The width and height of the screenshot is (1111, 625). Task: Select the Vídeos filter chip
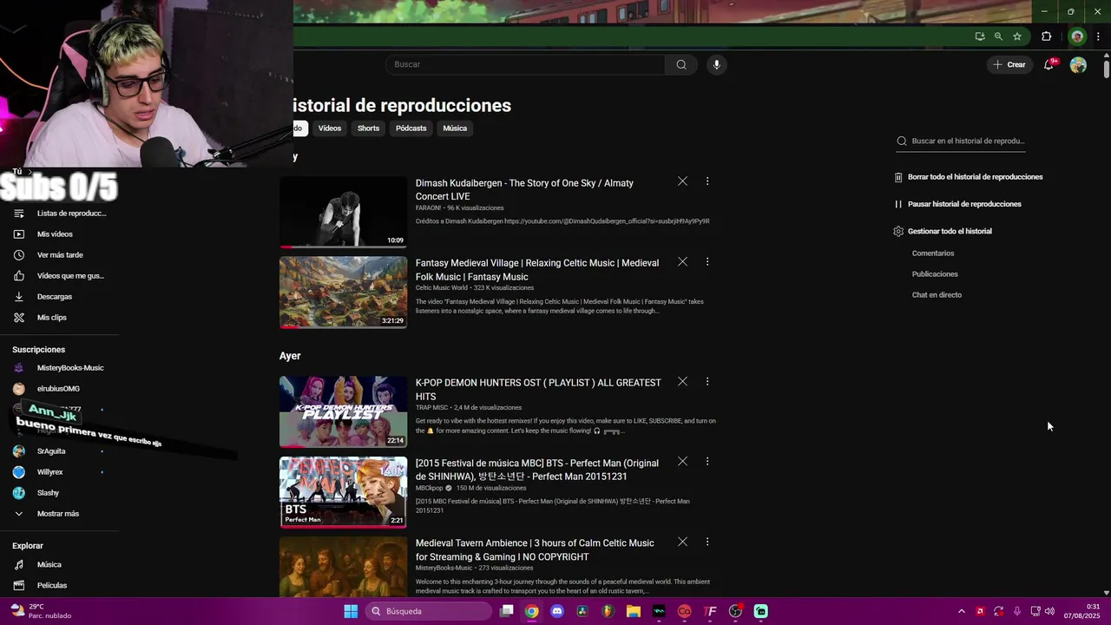tap(330, 128)
